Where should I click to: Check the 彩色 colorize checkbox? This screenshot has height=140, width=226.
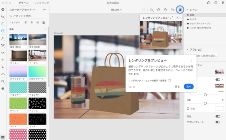[x=188, y=109]
